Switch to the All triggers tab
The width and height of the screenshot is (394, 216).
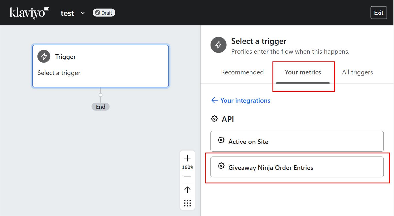[357, 72]
